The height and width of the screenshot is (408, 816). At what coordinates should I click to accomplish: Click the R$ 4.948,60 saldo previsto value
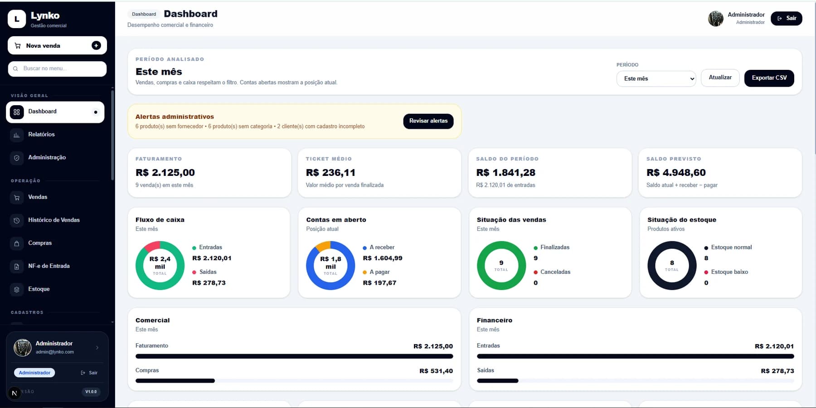tap(676, 173)
